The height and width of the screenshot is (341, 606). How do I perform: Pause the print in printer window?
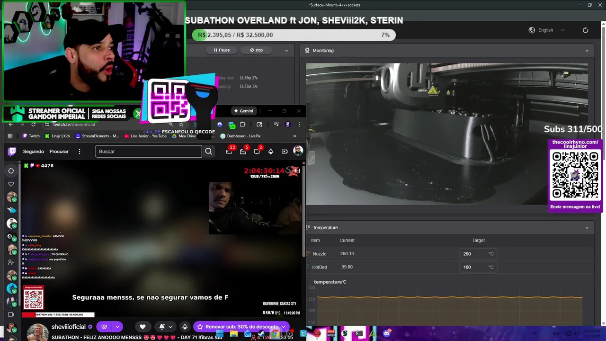coord(222,50)
